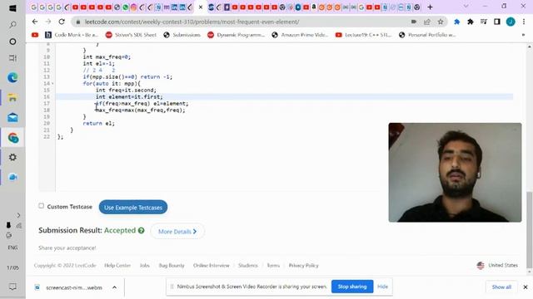The image size is (533, 299).
Task: Open the Code Monk bookmark
Action: pos(72,35)
